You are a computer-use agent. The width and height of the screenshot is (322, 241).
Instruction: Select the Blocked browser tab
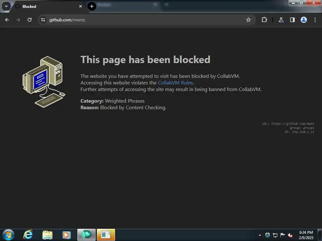pyautogui.click(x=49, y=6)
